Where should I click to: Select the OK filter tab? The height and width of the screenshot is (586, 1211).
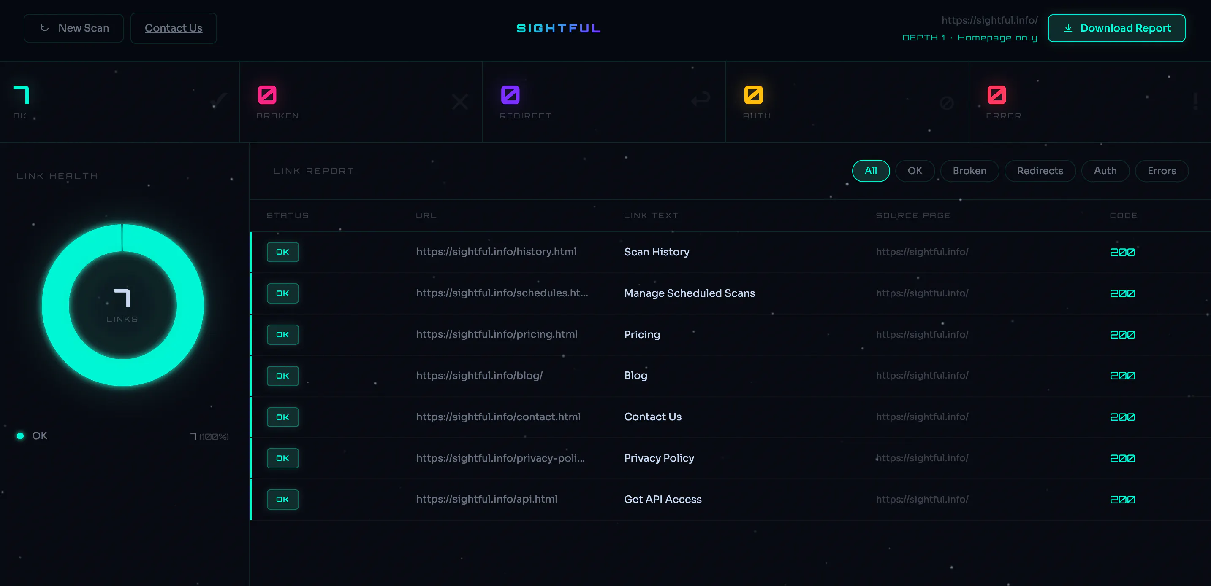[915, 171]
